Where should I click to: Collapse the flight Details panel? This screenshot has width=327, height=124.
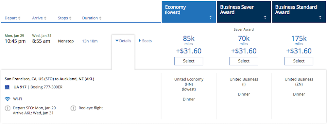click(x=123, y=41)
